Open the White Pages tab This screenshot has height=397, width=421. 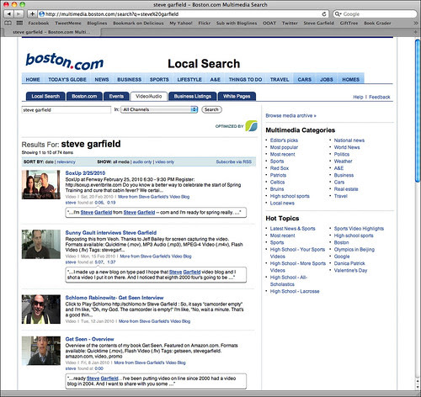tap(237, 96)
